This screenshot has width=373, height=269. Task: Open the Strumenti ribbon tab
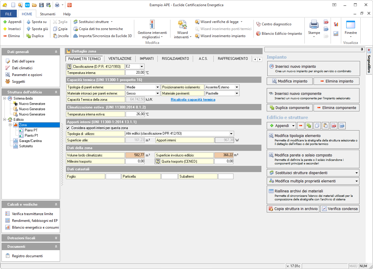pos(47,14)
